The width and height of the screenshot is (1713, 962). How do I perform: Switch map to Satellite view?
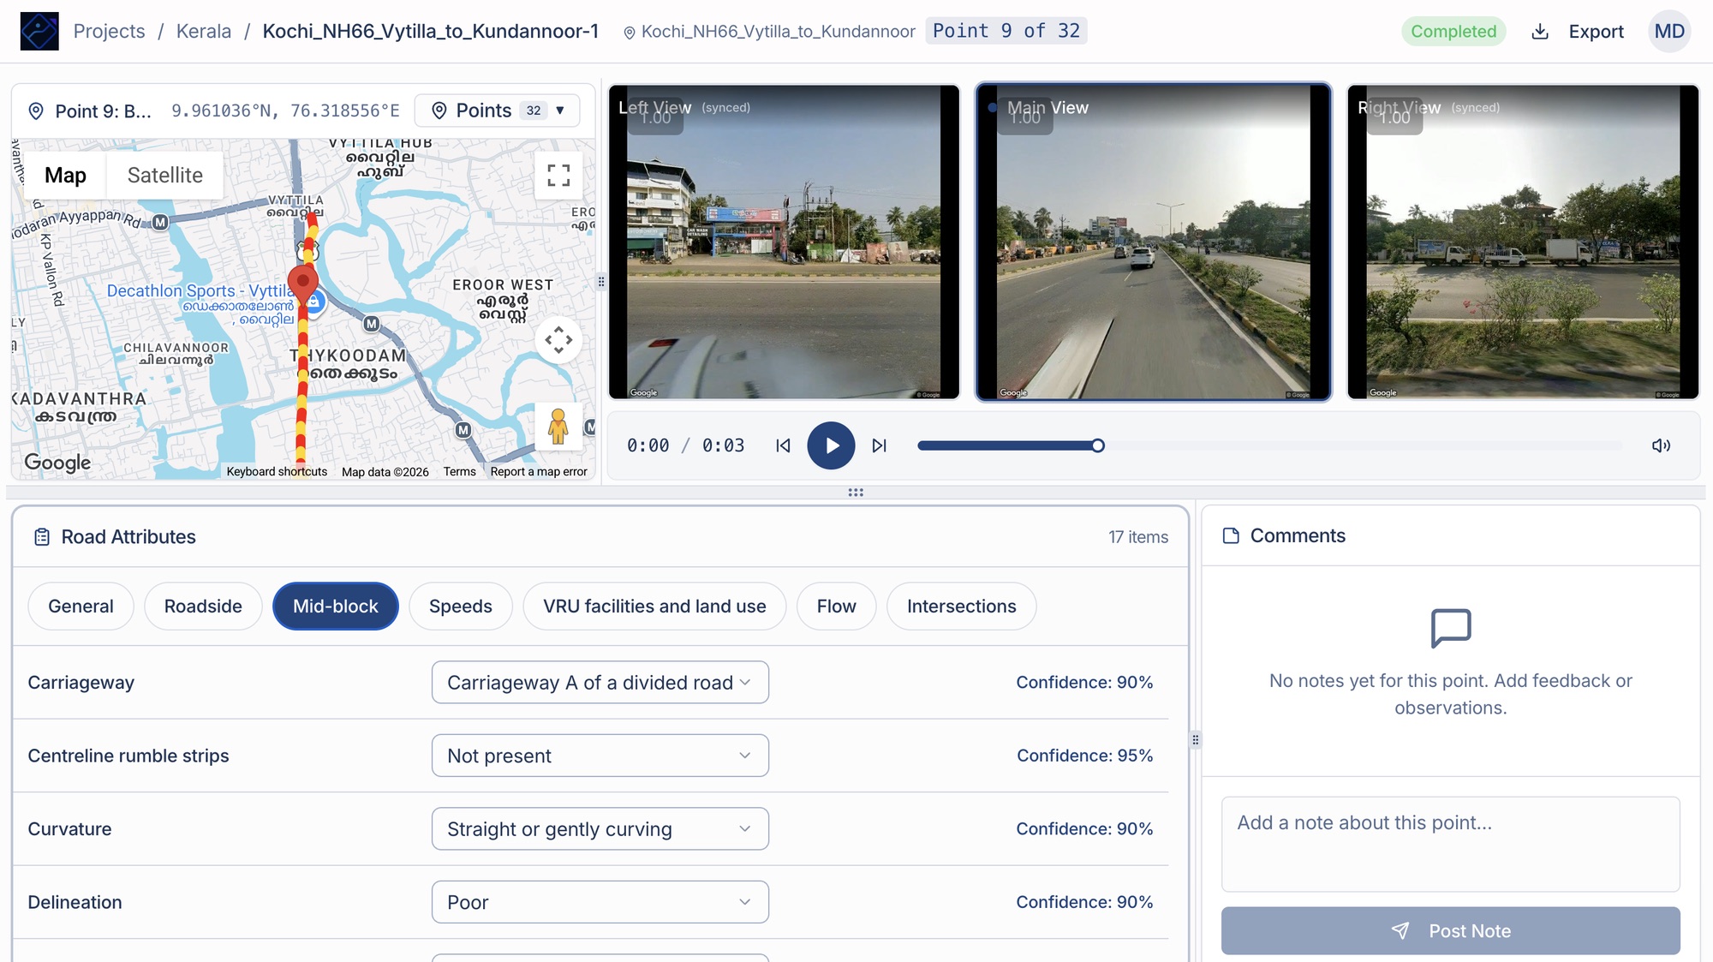(165, 176)
